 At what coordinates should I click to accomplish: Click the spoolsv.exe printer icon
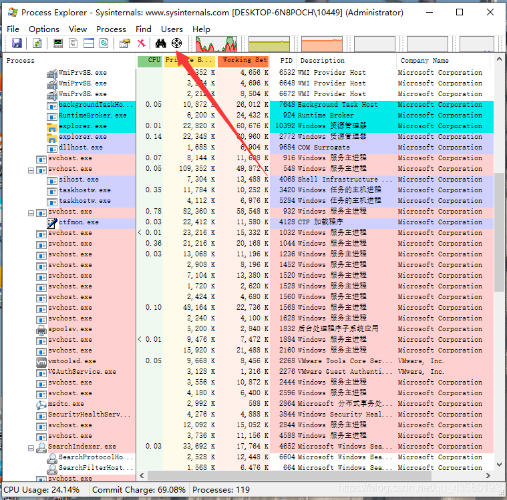click(41, 330)
